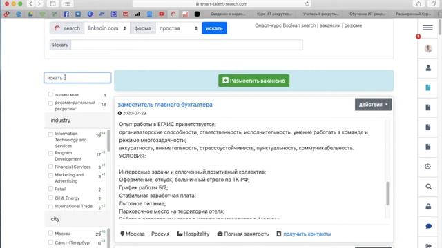This screenshot has width=442, height=248.
Task: Open the blue chat bubble icon
Action: (x=428, y=226)
